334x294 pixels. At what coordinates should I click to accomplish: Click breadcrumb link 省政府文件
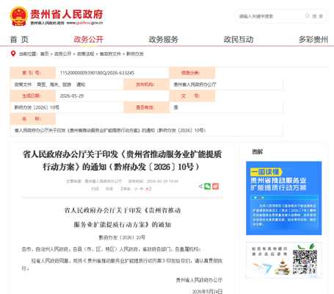point(110,54)
